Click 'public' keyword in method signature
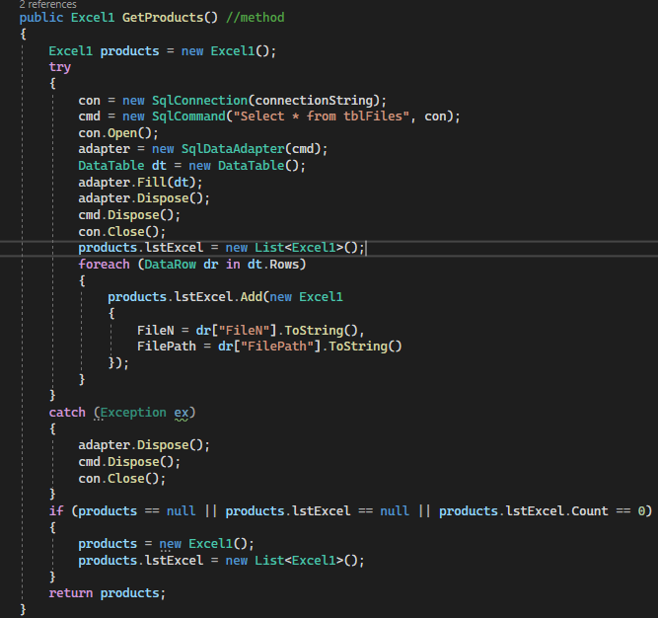The width and height of the screenshot is (658, 618). click(x=41, y=18)
